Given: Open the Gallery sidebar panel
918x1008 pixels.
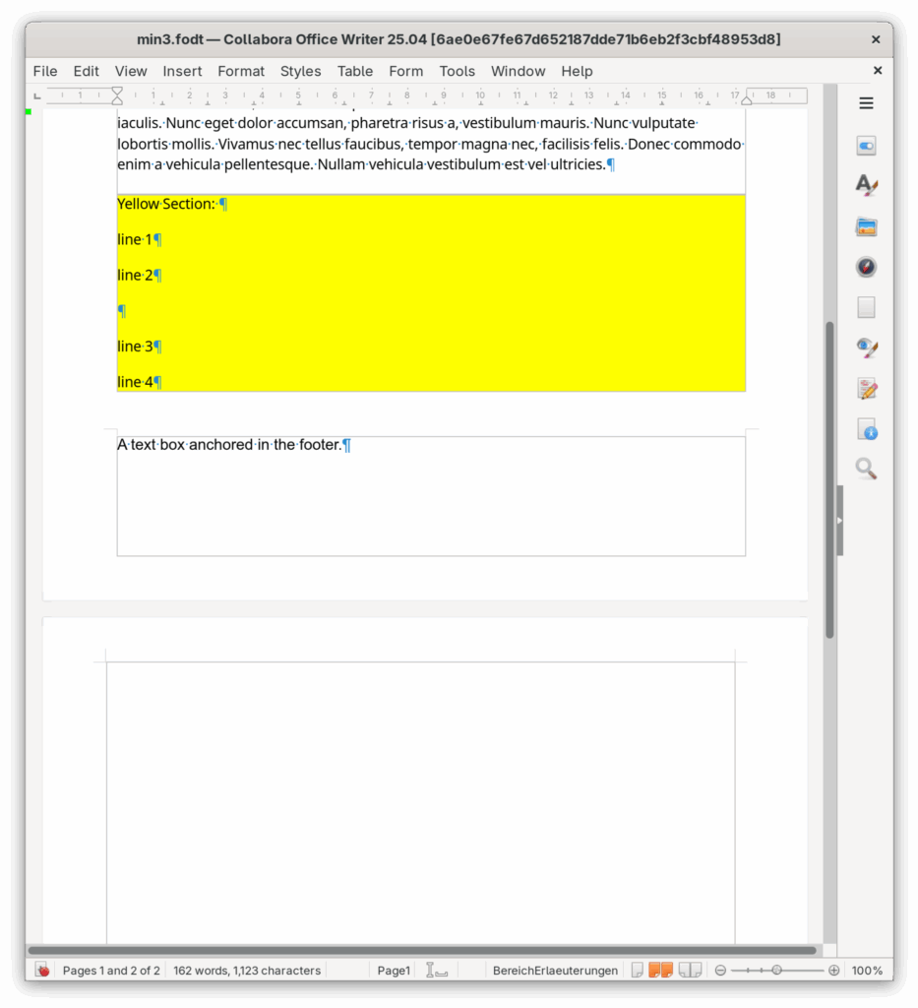Looking at the screenshot, I should (x=866, y=227).
